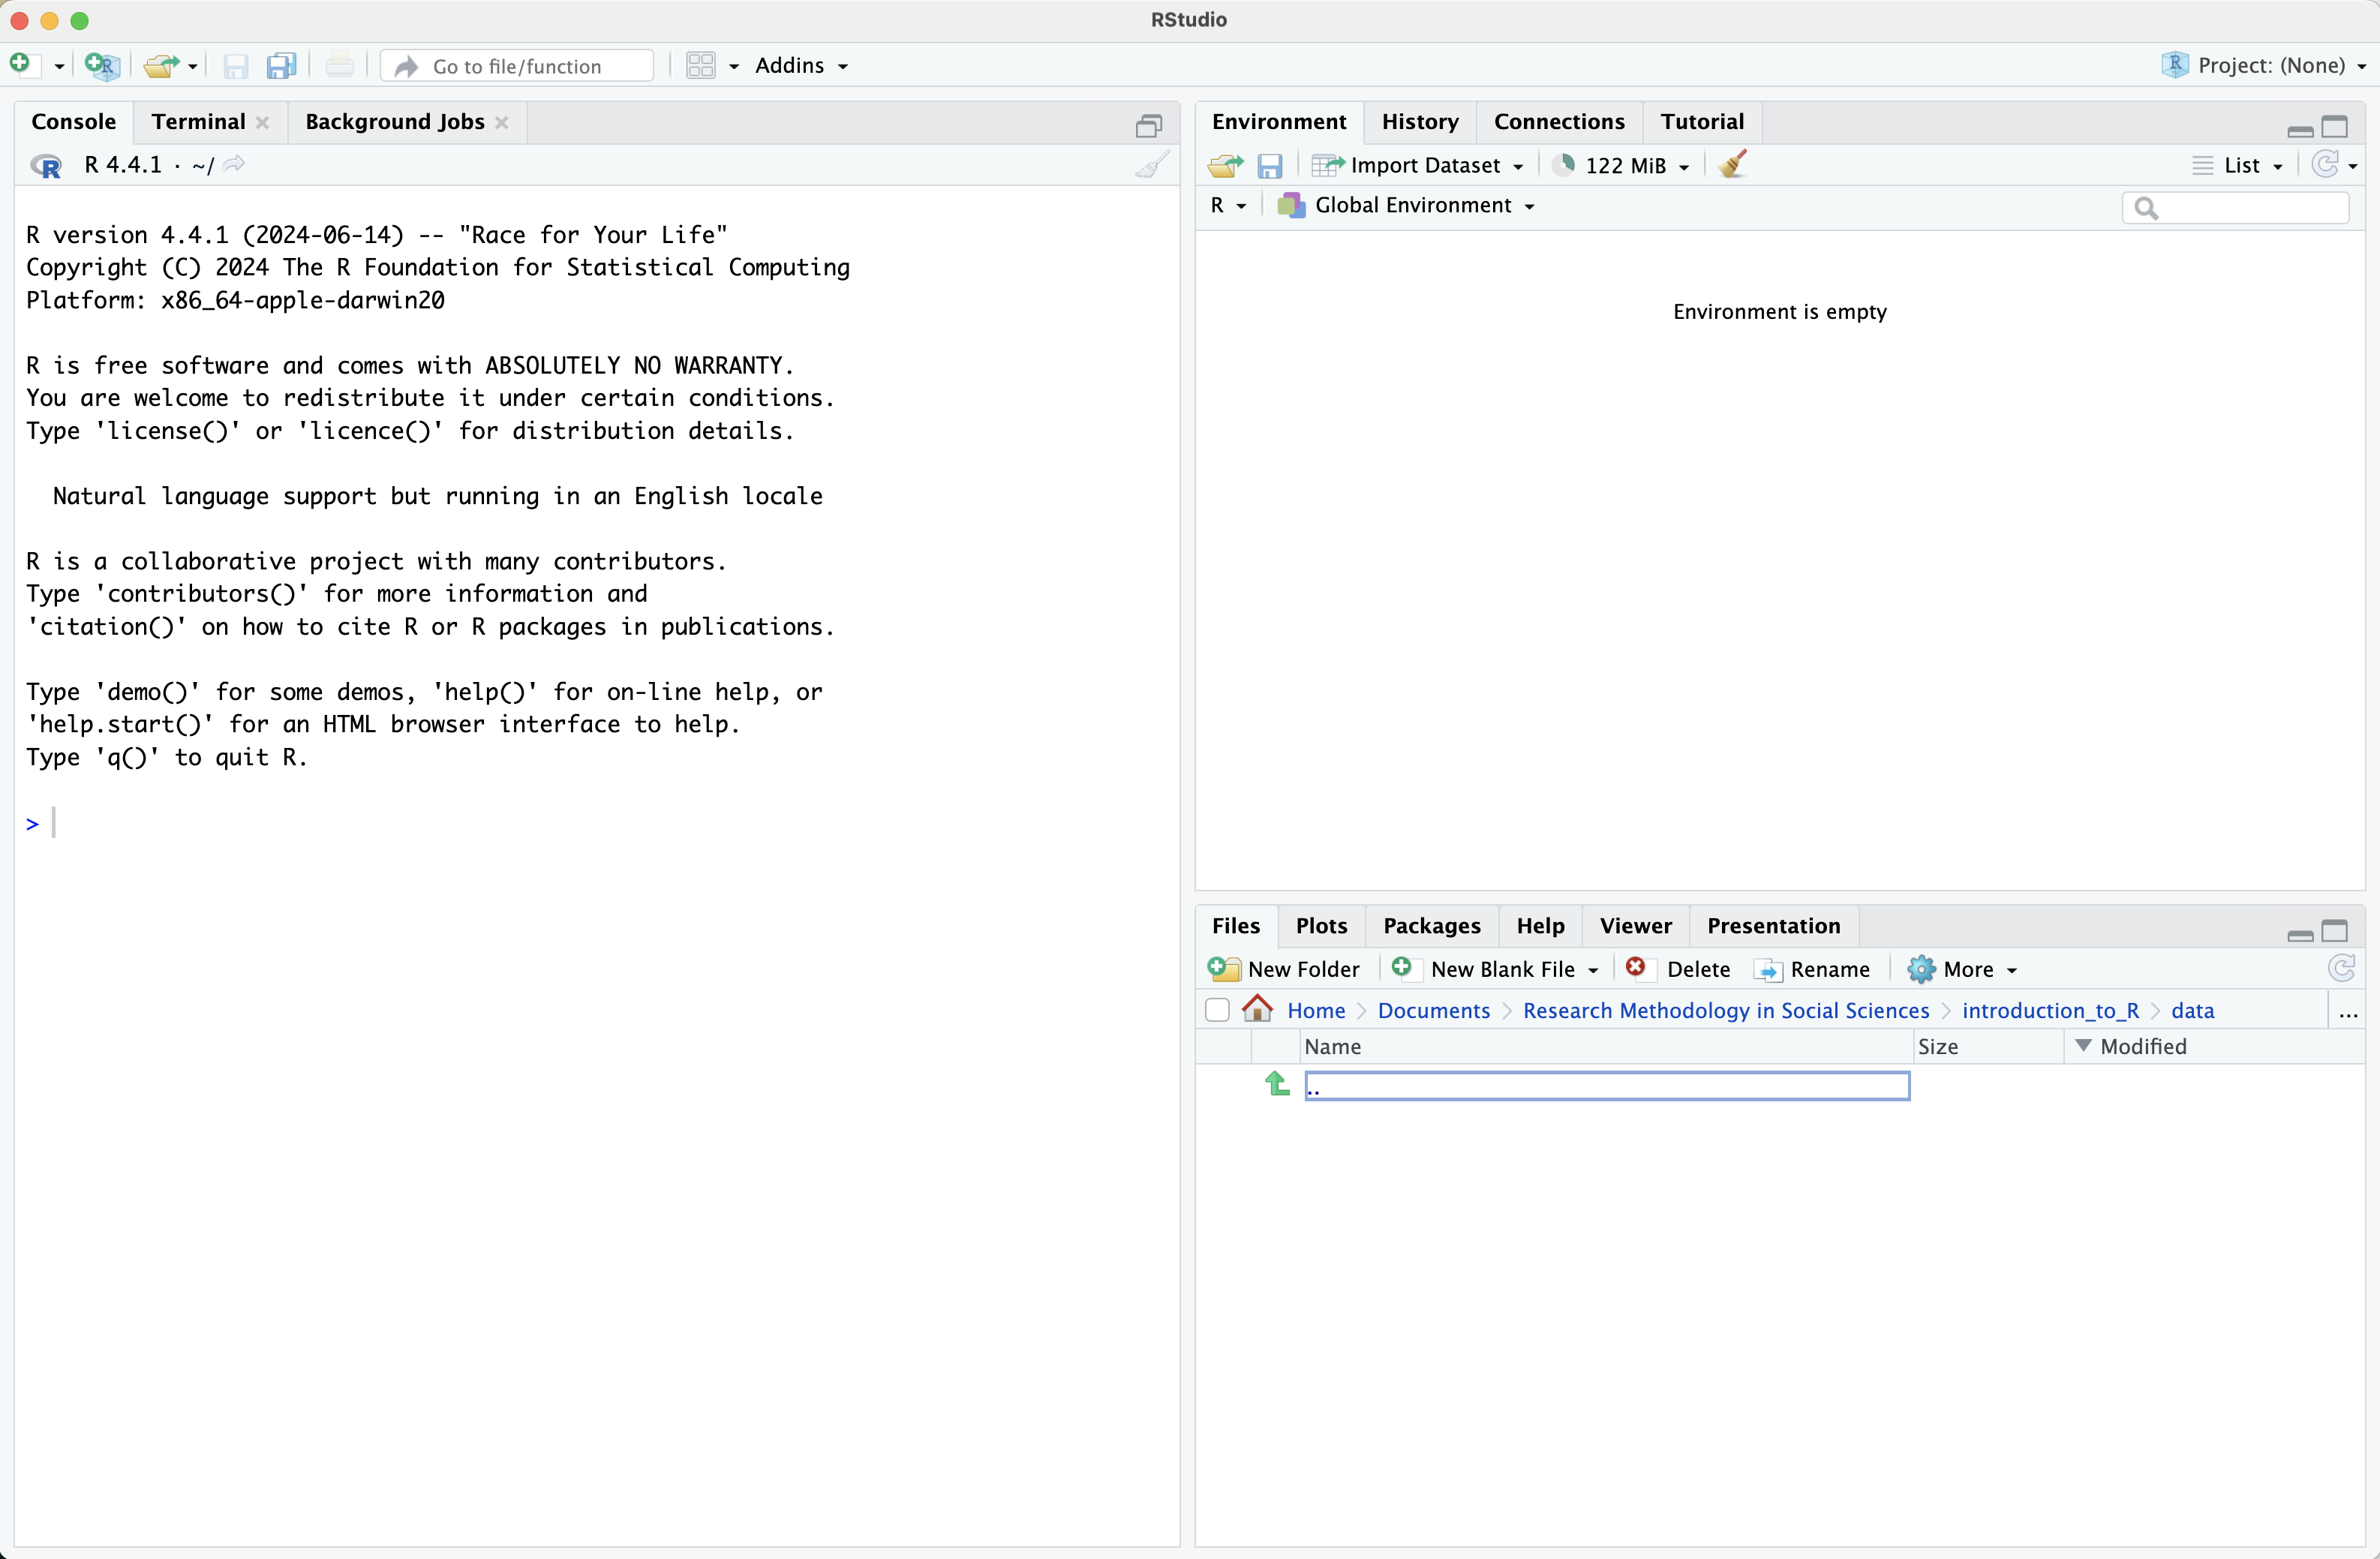Viewport: 2380px width, 1559px height.
Task: Open the workspace panes layout icon
Action: click(x=701, y=66)
